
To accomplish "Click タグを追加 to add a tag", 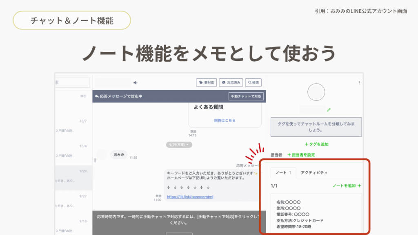I will [316, 144].
